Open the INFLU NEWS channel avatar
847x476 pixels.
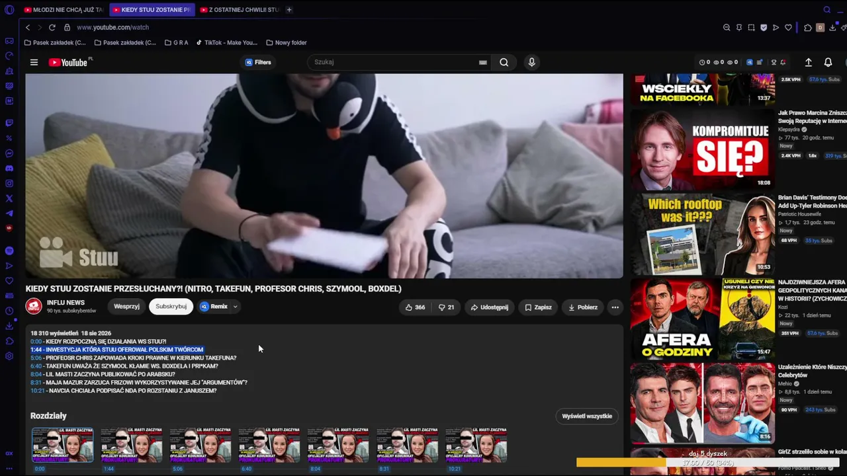[x=34, y=307]
